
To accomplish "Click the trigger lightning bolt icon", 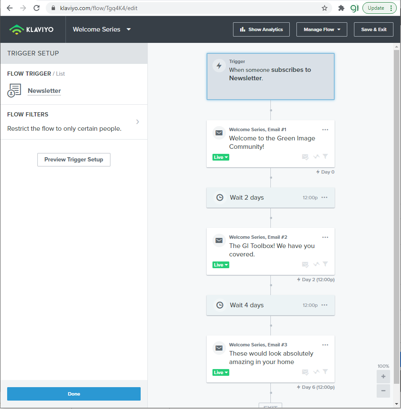I will pyautogui.click(x=219, y=66).
